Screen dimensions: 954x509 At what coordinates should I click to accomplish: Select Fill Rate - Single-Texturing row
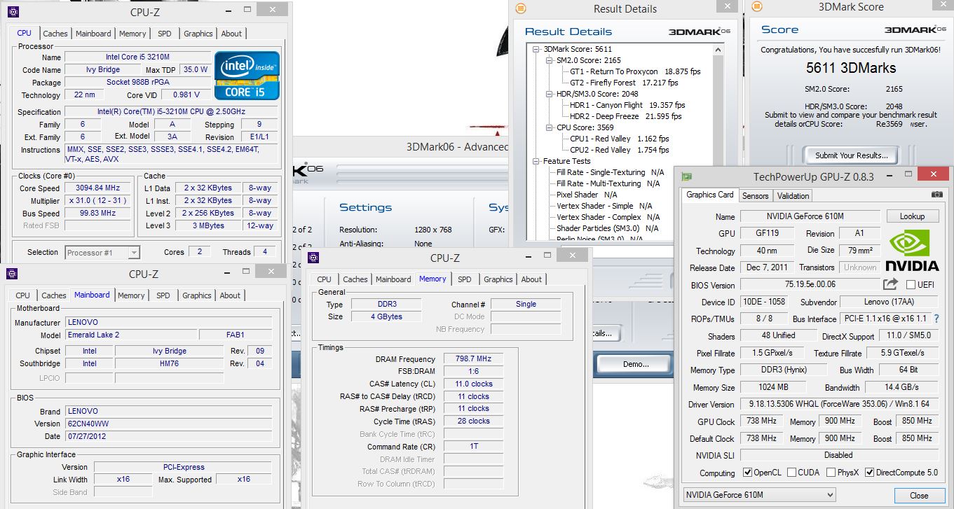[x=610, y=172]
